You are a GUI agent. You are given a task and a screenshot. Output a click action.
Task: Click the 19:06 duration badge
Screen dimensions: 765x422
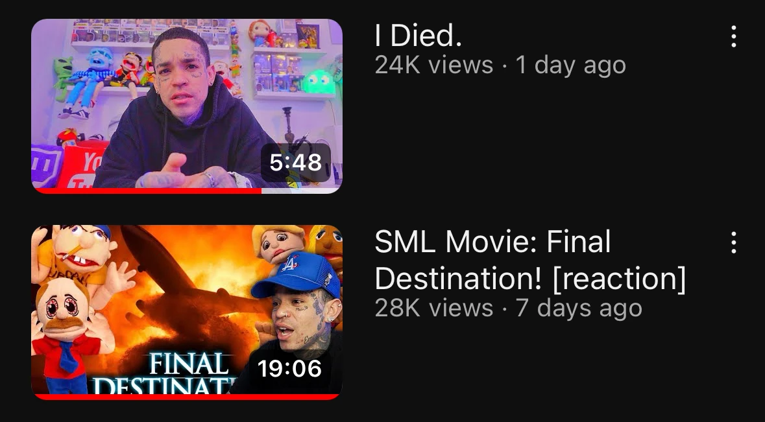(289, 369)
